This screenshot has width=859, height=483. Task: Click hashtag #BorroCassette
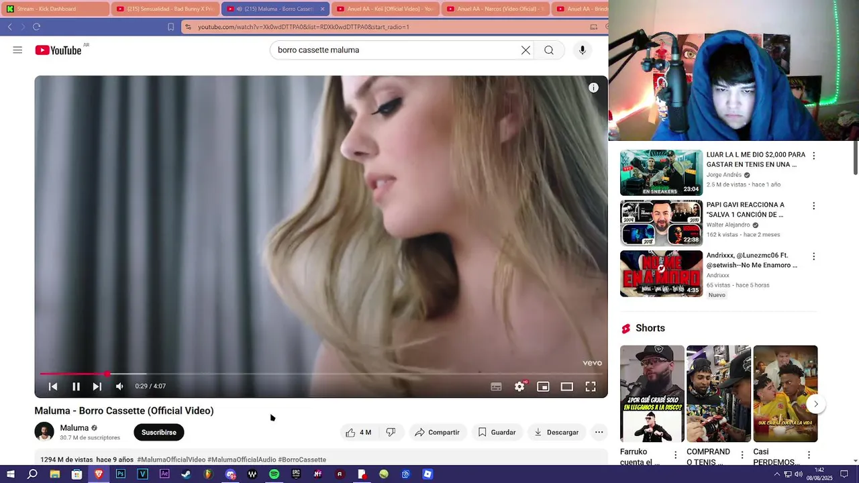pos(302,460)
